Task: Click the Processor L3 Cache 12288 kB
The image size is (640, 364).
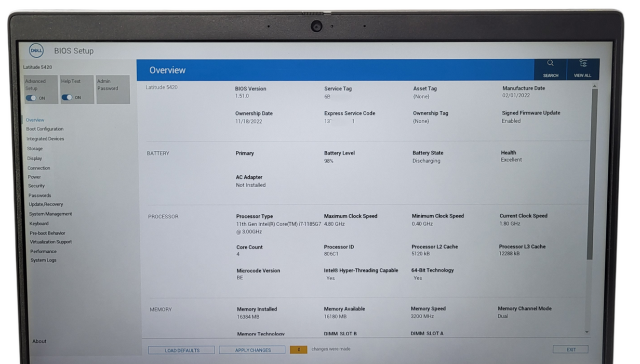Action: pyautogui.click(x=510, y=254)
